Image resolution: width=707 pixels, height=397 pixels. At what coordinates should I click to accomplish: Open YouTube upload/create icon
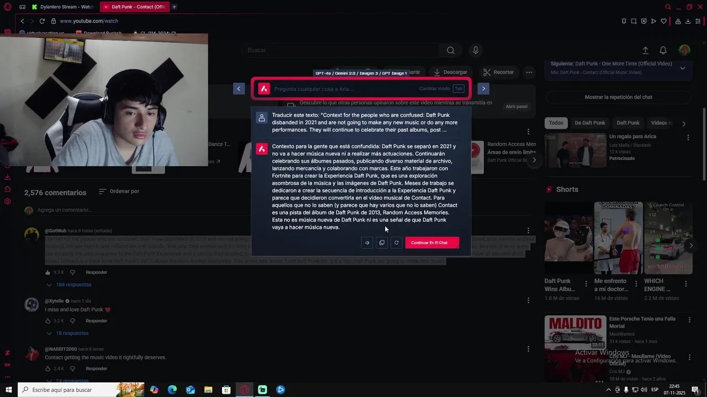pyautogui.click(x=645, y=50)
